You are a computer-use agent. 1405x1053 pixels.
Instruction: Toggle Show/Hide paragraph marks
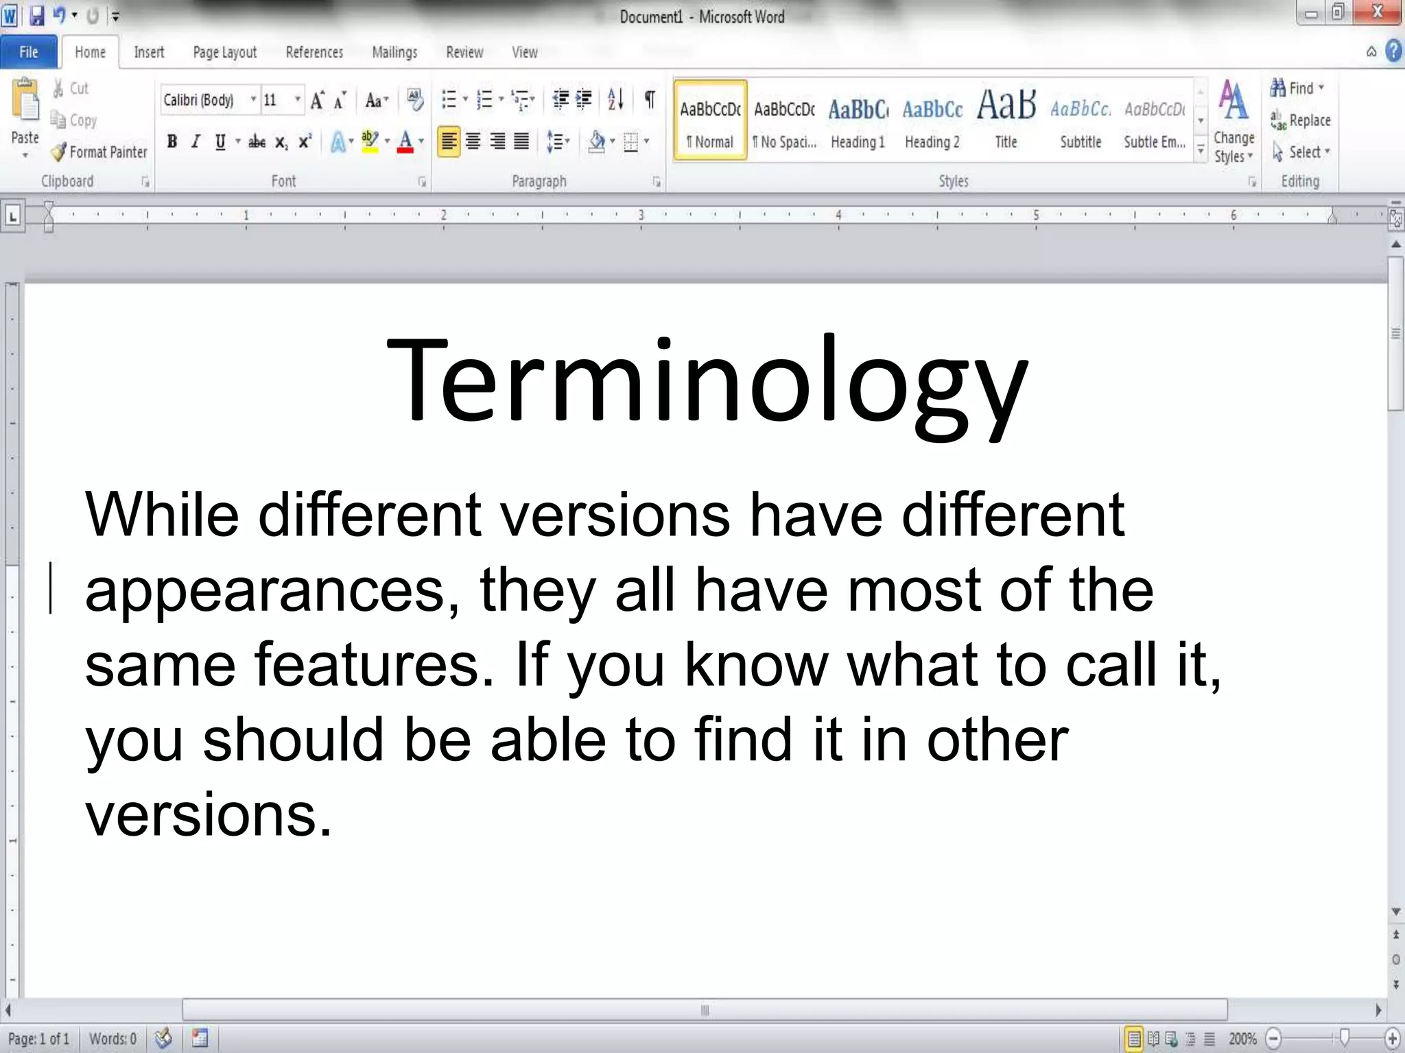coord(649,100)
